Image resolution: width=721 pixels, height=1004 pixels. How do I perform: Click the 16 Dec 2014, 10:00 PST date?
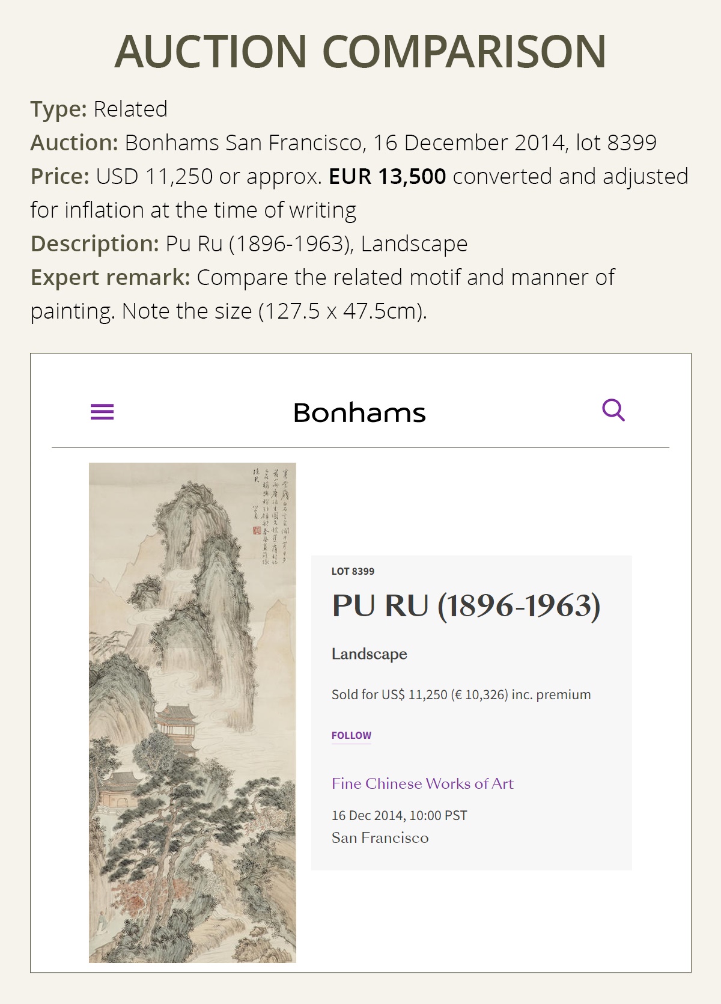coord(399,815)
